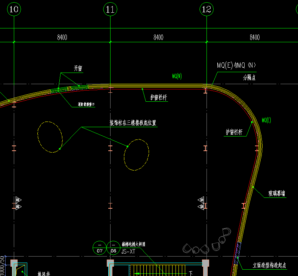The width and height of the screenshot is (298, 276).
Task: Select detail reference bubble 07
Action: pos(100,248)
